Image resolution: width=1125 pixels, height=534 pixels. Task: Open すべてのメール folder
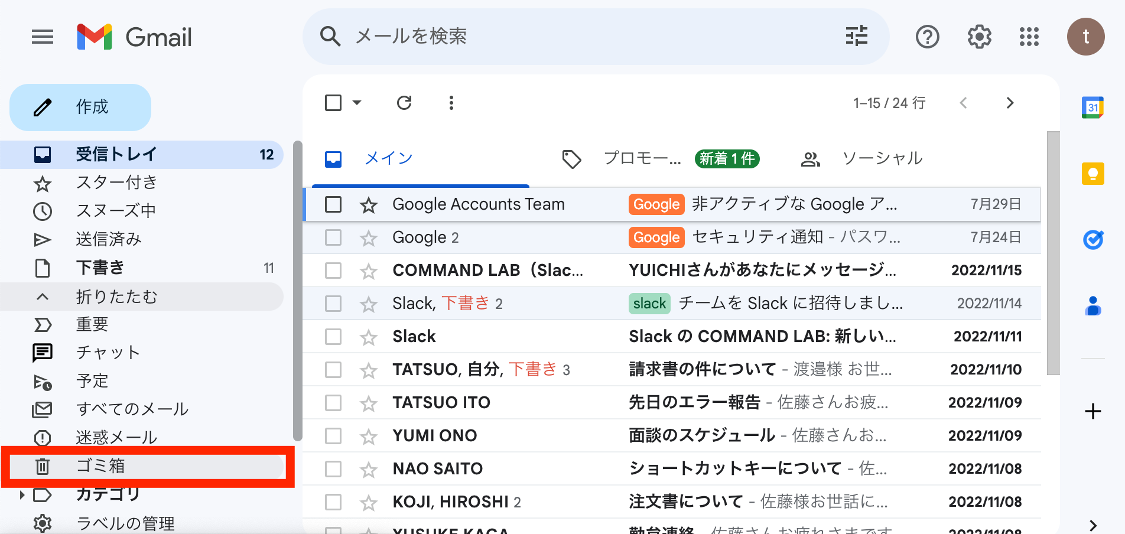(x=142, y=410)
